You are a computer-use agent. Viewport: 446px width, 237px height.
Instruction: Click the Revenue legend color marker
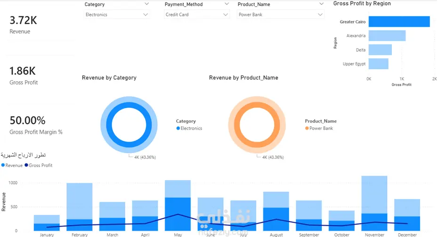(x=3, y=165)
